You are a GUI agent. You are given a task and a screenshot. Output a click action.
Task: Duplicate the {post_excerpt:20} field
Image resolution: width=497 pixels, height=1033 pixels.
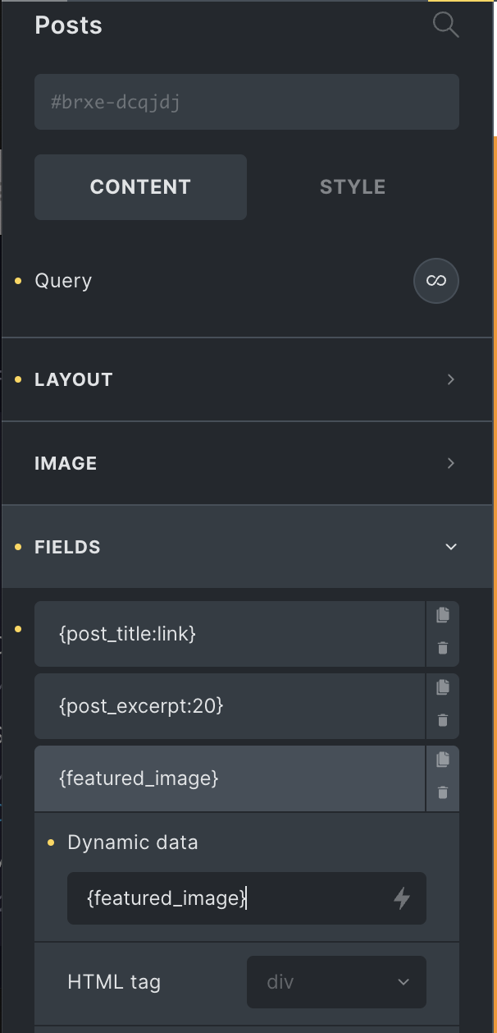(x=443, y=687)
